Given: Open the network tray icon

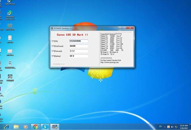Looking at the screenshot, I should coord(176,127).
